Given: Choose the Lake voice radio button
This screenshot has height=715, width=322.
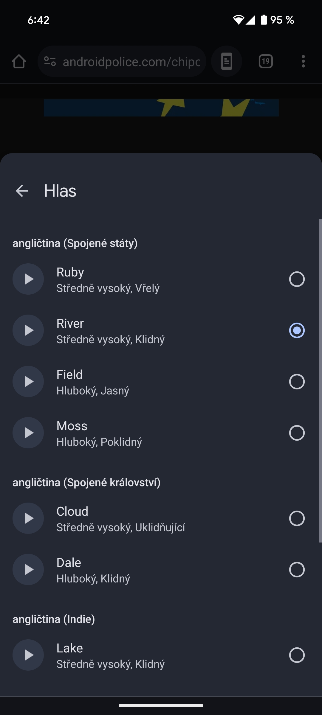Looking at the screenshot, I should tap(297, 655).
